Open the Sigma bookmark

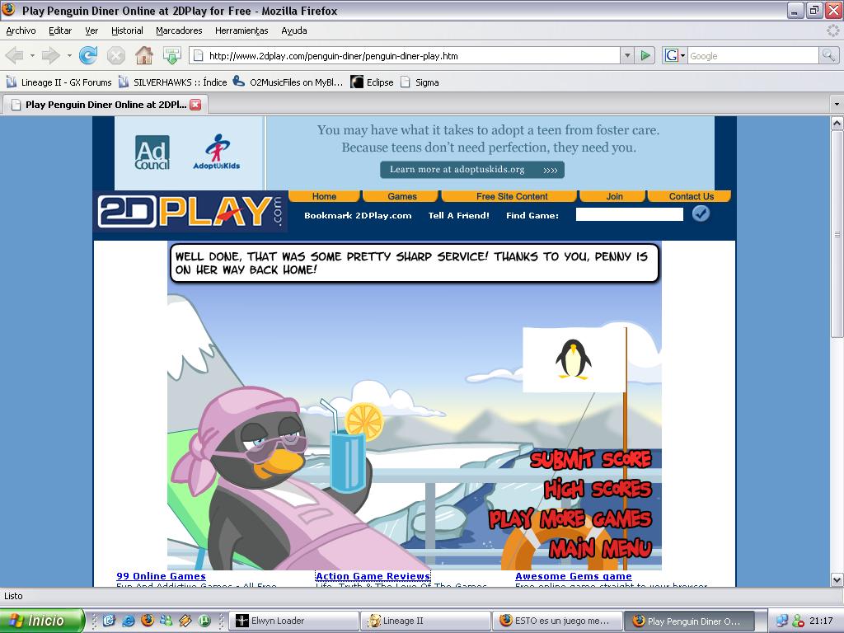tap(420, 82)
